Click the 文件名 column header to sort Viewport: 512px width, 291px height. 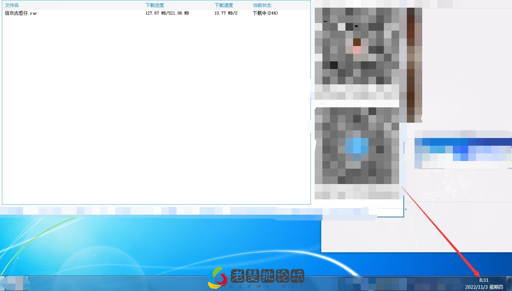12,5
